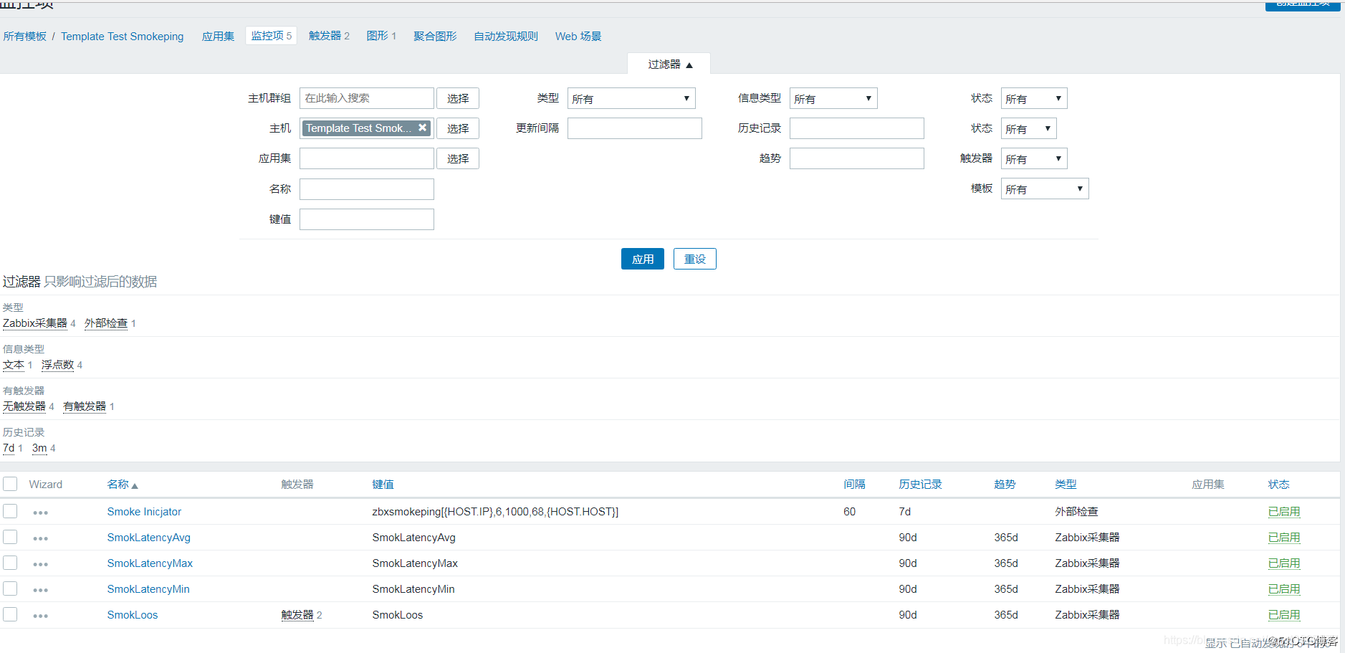Click 选择 button next to 主机

coord(458,128)
